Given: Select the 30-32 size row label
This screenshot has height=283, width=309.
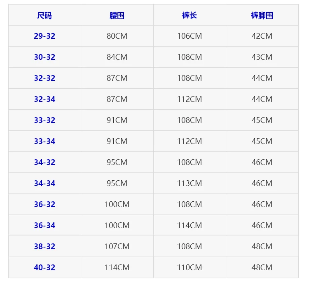Looking at the screenshot, I should 44,57.
